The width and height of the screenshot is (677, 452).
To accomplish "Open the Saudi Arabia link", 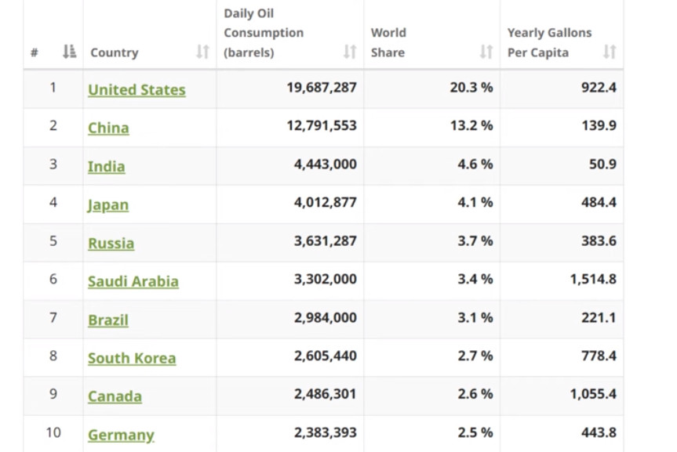I will [133, 282].
